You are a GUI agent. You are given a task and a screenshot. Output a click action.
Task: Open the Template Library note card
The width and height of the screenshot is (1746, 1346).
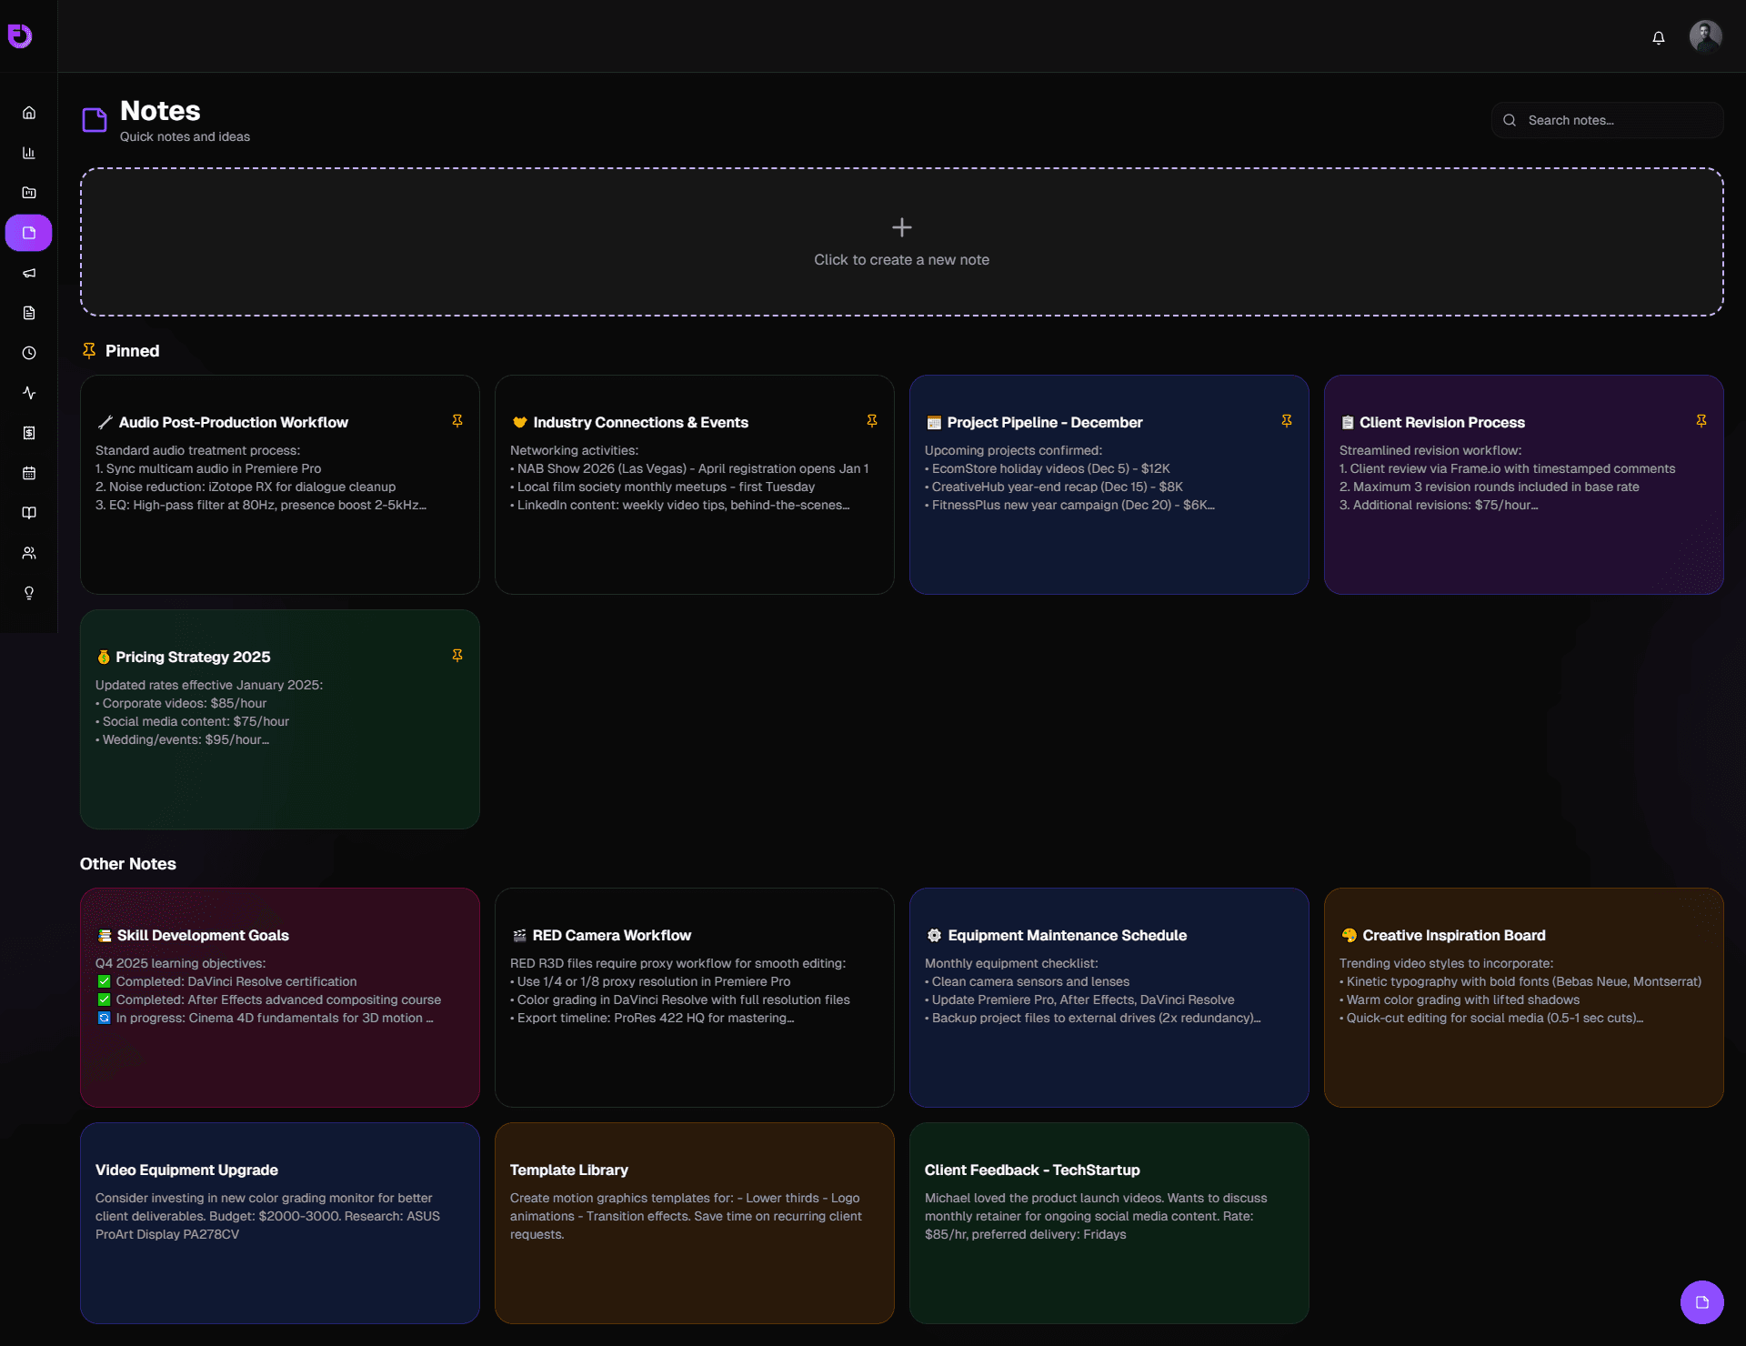tap(694, 1222)
